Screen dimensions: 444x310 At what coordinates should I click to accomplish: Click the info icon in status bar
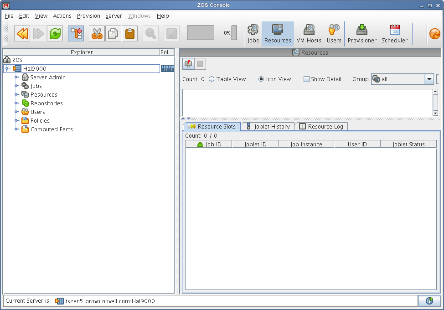pos(429,301)
